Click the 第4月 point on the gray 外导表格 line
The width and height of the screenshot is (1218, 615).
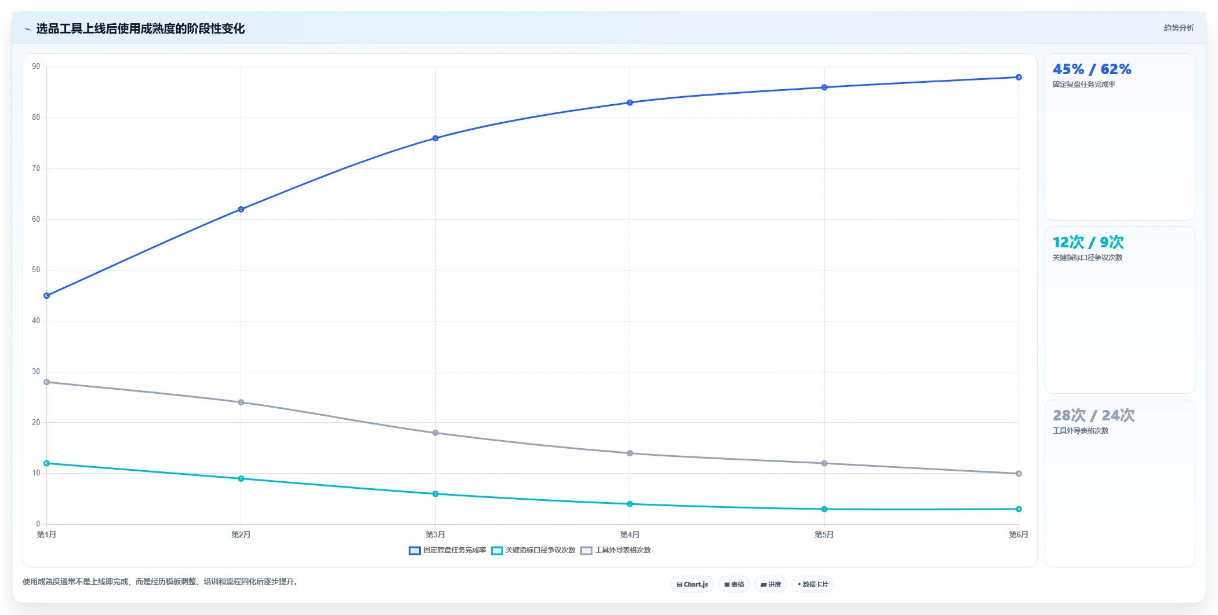pos(630,453)
